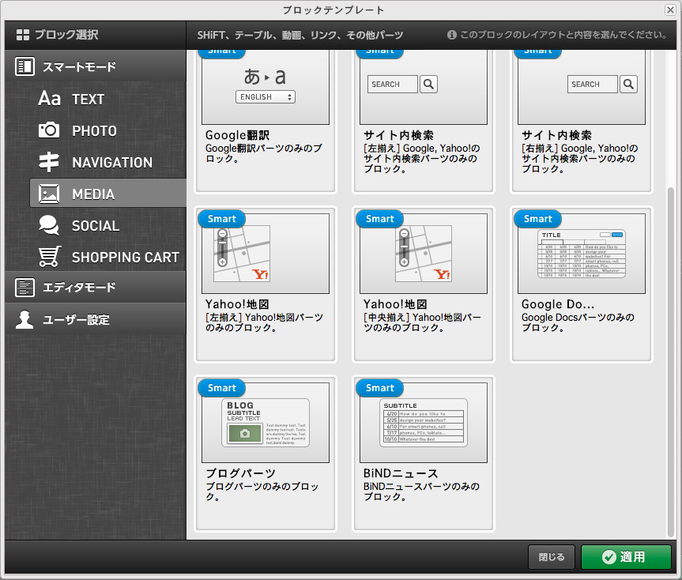Choose the left-aligned Yahoo!地図 template

[266, 286]
